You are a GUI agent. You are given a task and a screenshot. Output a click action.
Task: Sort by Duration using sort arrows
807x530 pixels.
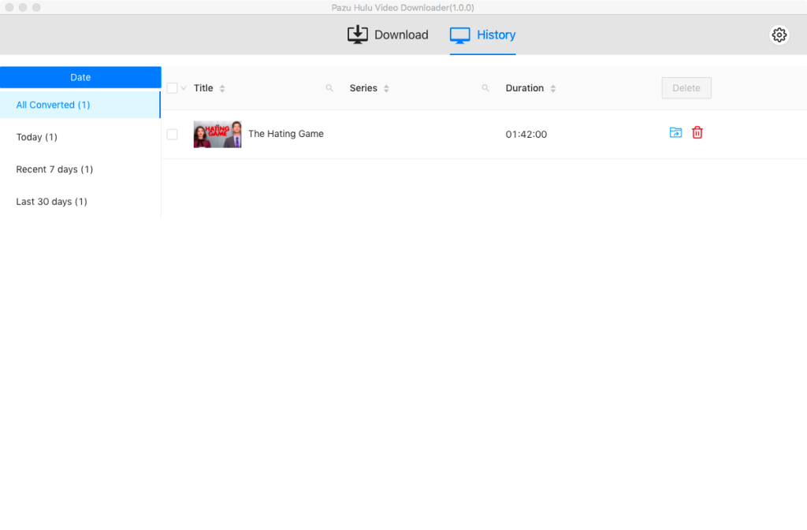point(552,88)
